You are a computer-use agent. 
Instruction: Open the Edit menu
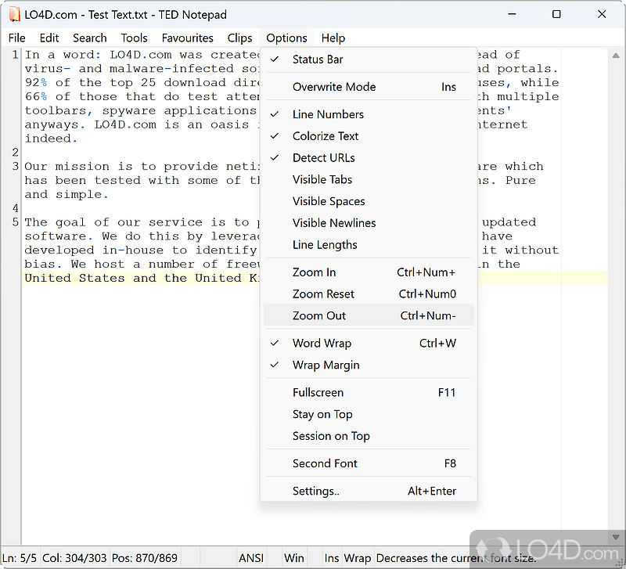(49, 38)
